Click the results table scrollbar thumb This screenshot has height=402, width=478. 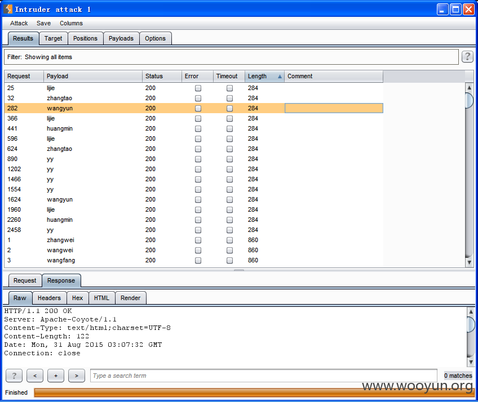[x=469, y=100]
